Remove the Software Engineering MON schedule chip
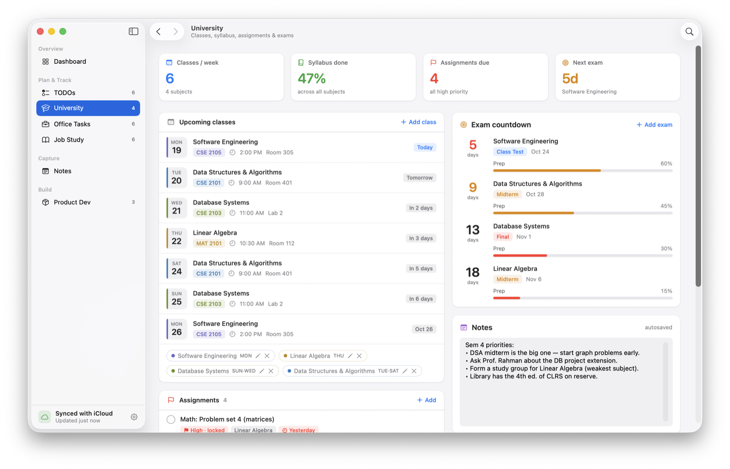Screen dimensions: 730x469 click(267, 356)
